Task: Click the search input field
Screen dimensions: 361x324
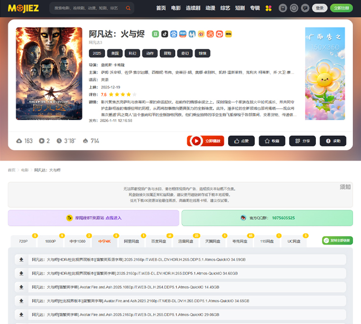Action: click(86, 8)
